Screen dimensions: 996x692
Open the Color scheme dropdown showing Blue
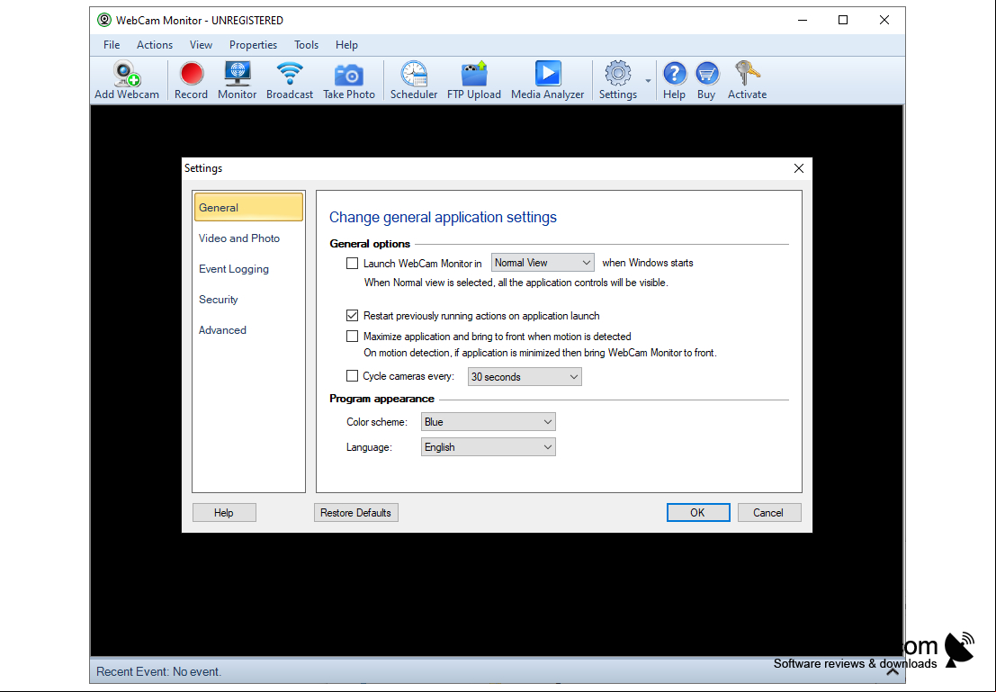tap(488, 422)
